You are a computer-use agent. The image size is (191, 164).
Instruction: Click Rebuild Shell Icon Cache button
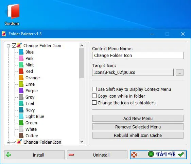[138, 135]
